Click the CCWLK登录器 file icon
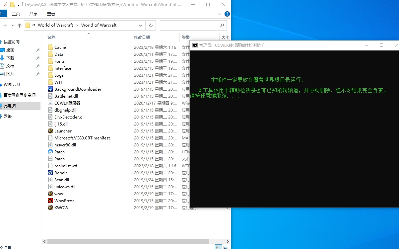This screenshot has width=399, height=249. point(50,103)
